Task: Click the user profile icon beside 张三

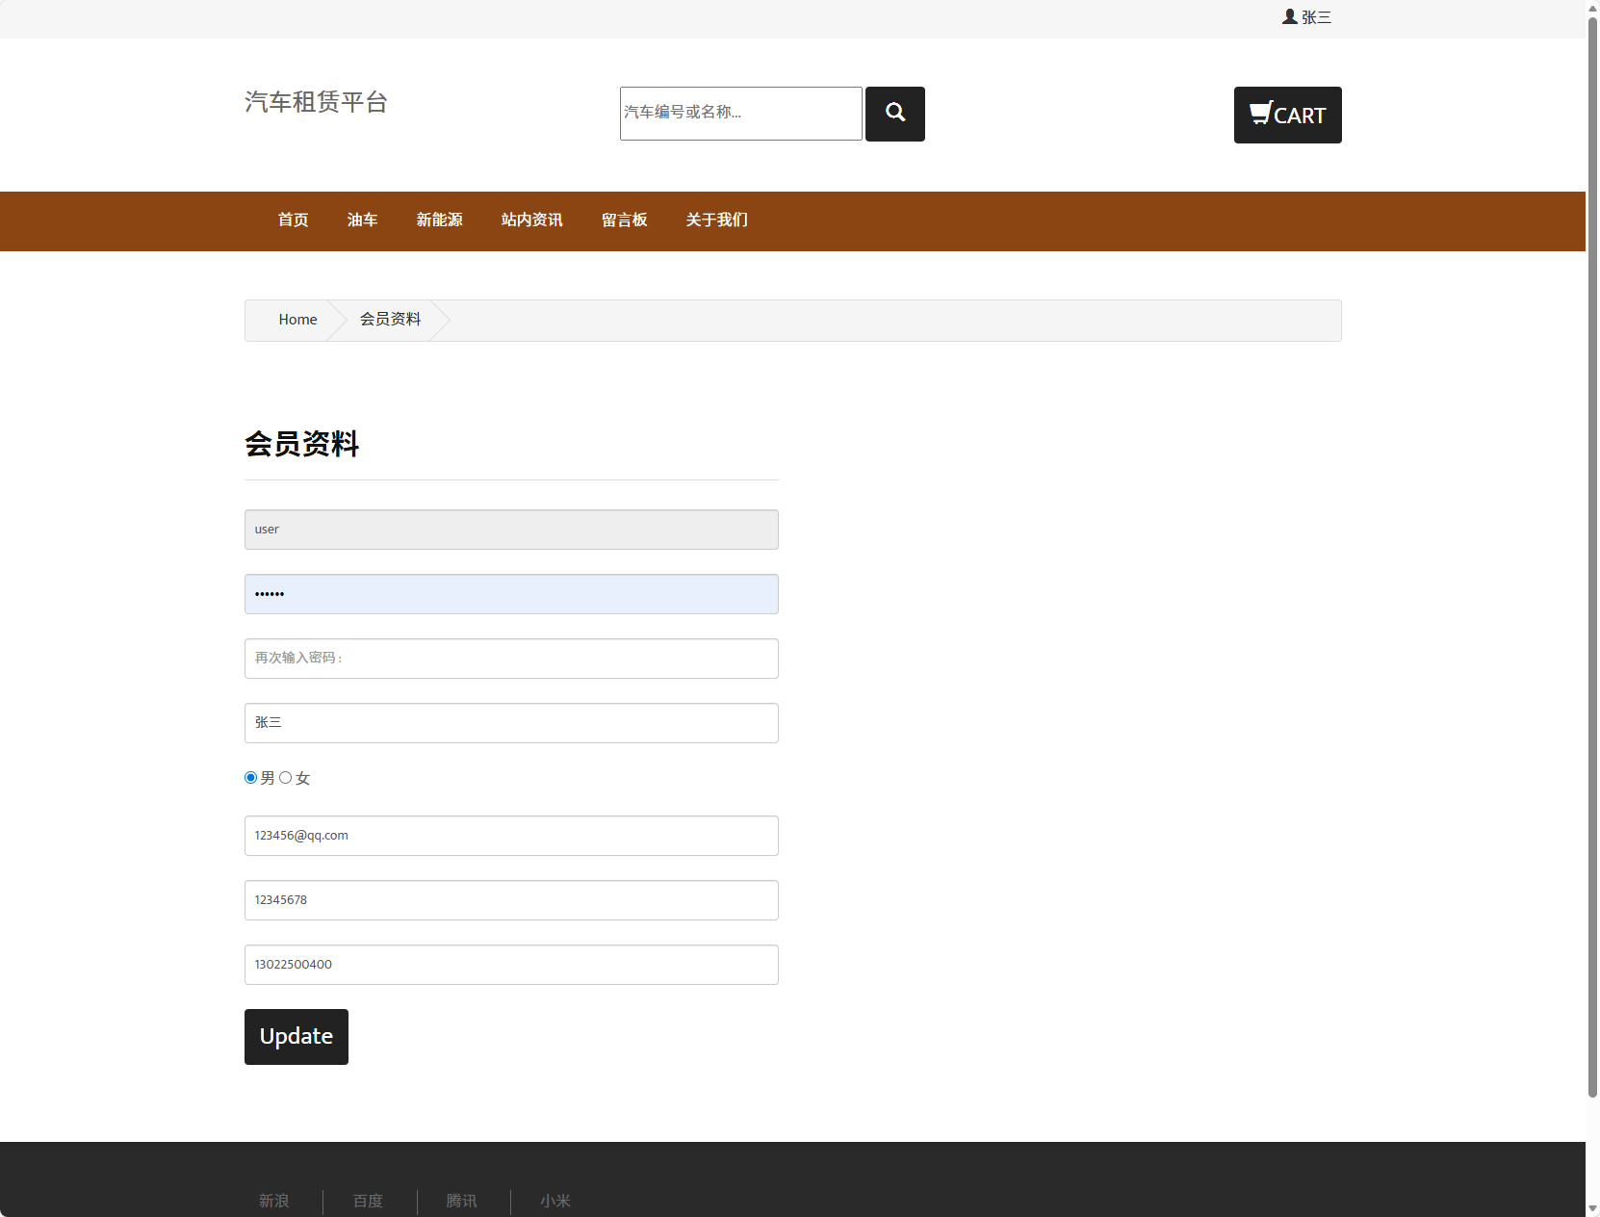Action: click(x=1288, y=16)
